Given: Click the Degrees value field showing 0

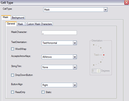Looking at the screenshot, I should pos(94,71).
